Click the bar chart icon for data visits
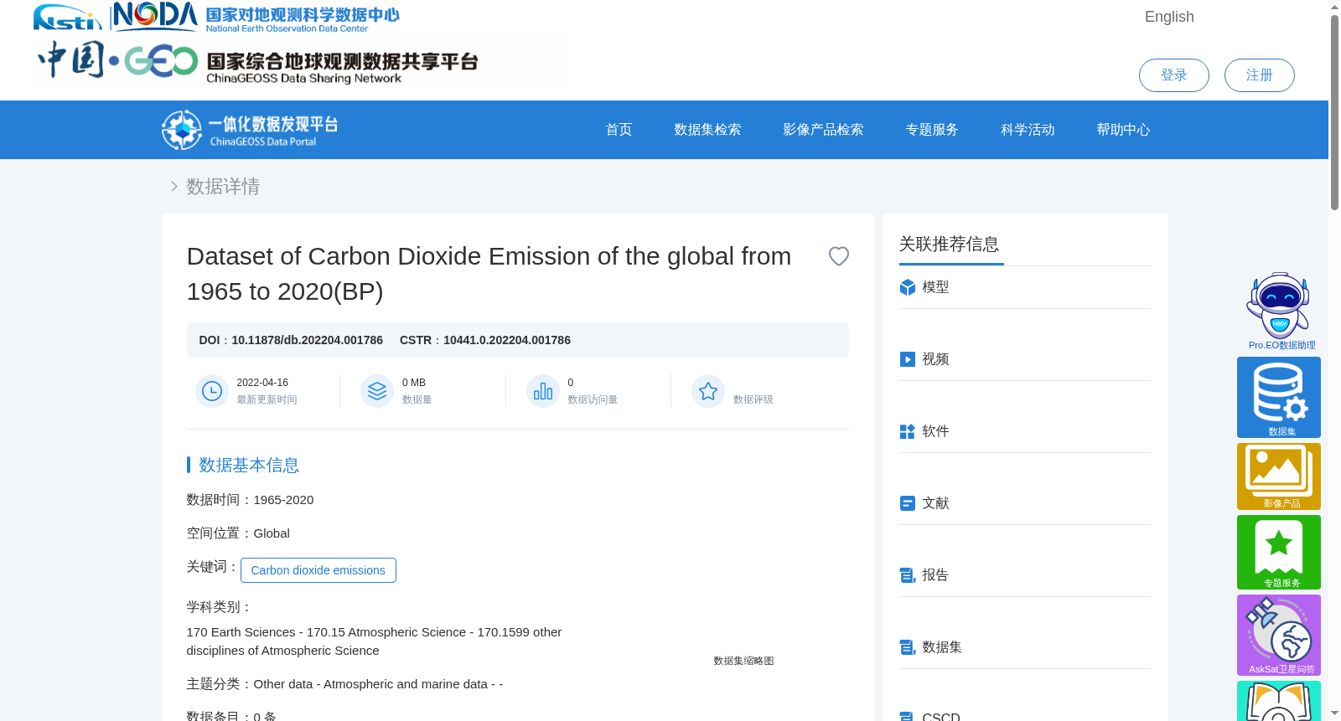This screenshot has height=721, width=1341. pyautogui.click(x=543, y=391)
